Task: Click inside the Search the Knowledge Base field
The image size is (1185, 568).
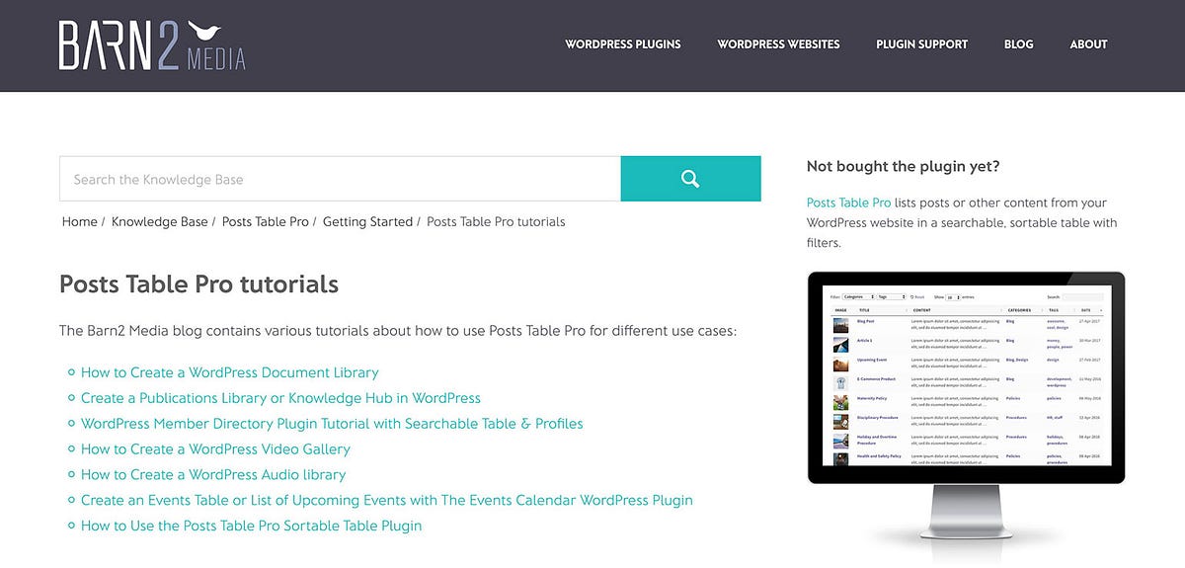Action: [x=340, y=179]
